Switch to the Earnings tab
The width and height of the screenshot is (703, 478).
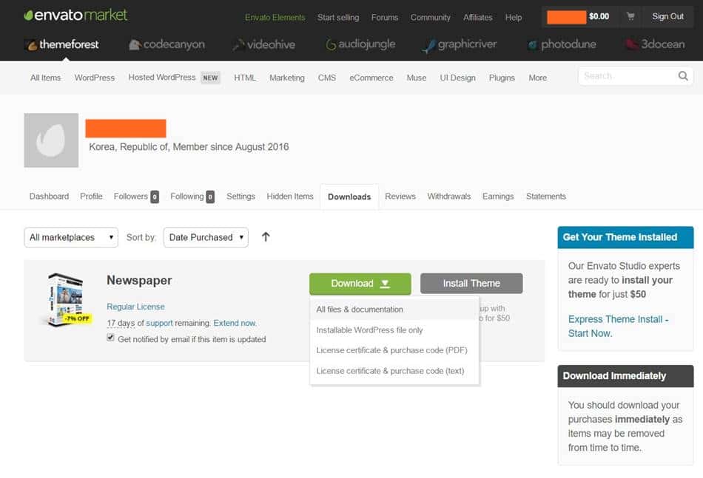click(x=498, y=197)
